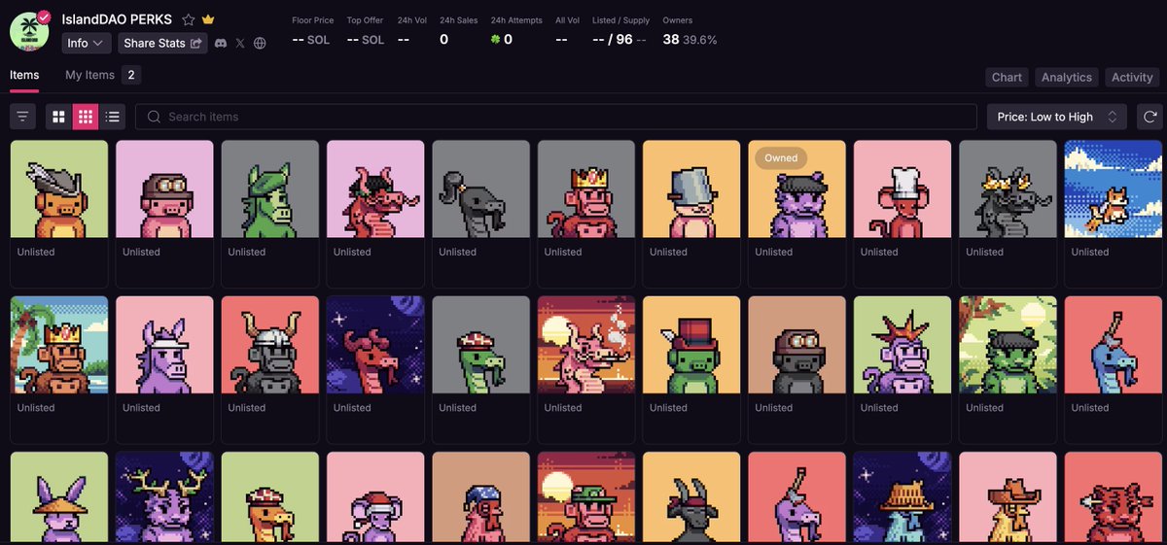Viewport: 1167px width, 545px height.
Task: Open the black dragon with gold horns NFT
Action: click(1008, 189)
